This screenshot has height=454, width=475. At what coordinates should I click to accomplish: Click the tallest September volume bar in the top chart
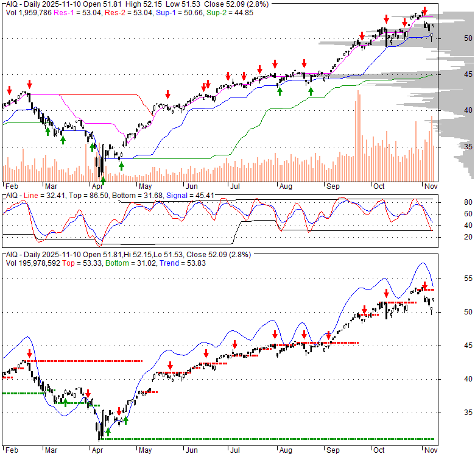pyautogui.click(x=357, y=136)
